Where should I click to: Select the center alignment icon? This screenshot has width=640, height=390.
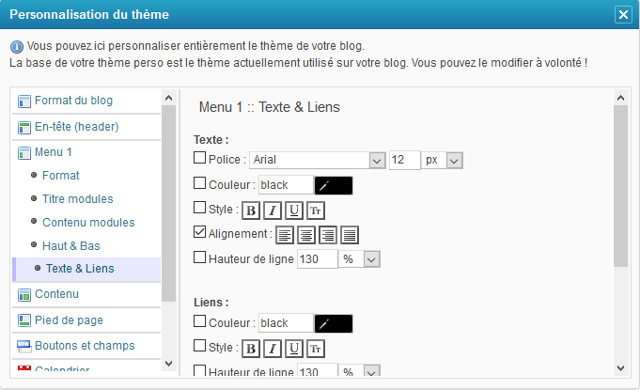pos(306,234)
